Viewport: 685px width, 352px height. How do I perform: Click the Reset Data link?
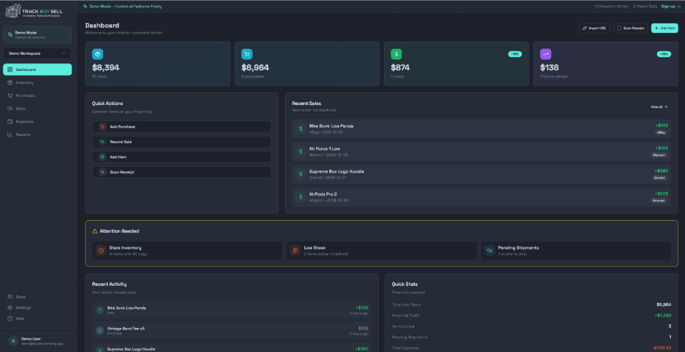pos(645,6)
